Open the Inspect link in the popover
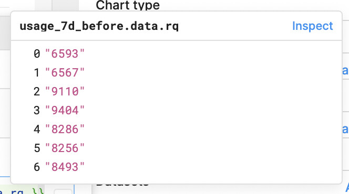This screenshot has height=194, width=349. tap(312, 26)
